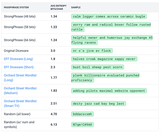Image resolution: width=161 pixels, height=134 pixels.
Task: Click sample starting 'plank billionaire evaluated punched'
Action: (105, 78)
